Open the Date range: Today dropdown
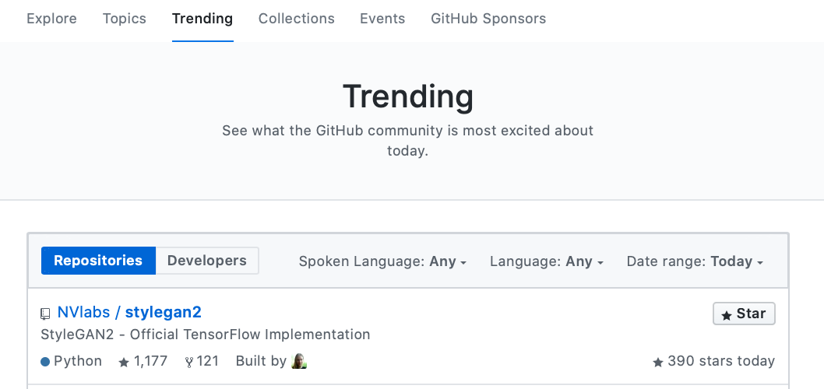 [695, 261]
